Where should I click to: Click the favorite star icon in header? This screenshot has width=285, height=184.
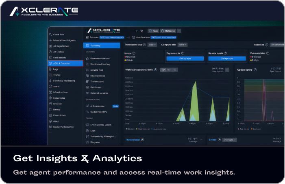141,31
